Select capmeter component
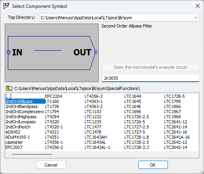Image resolution: width=204 pixels, height=174 pixels. tap(14, 142)
